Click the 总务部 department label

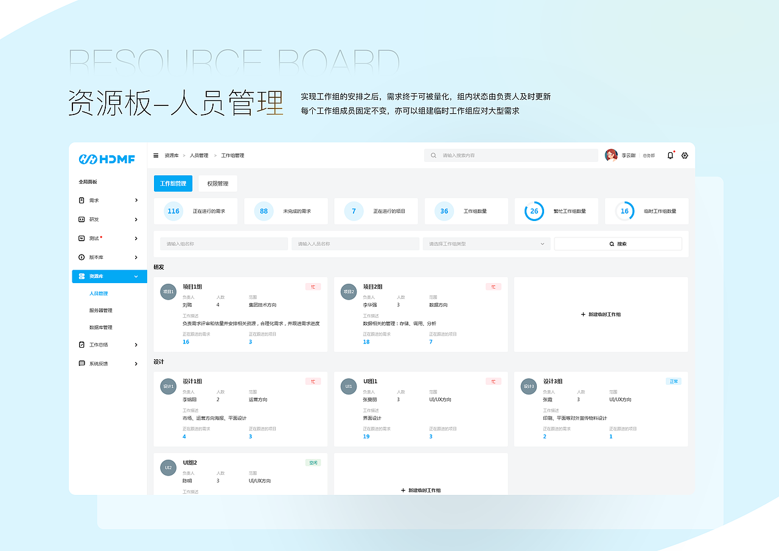pos(649,156)
